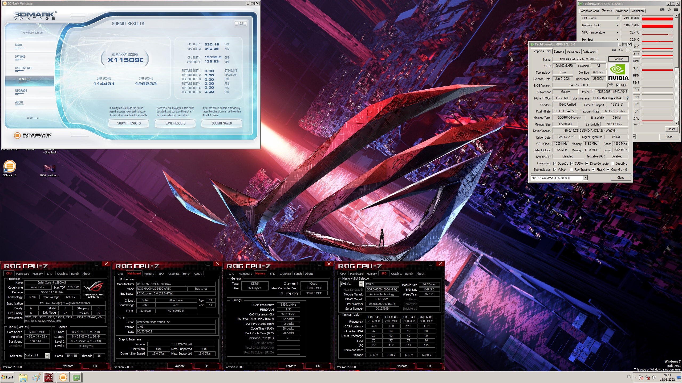Open the partly hidden dropdown in the Sensors GPU-Z window
Viewport: 682px width, 383px height.
634,137
